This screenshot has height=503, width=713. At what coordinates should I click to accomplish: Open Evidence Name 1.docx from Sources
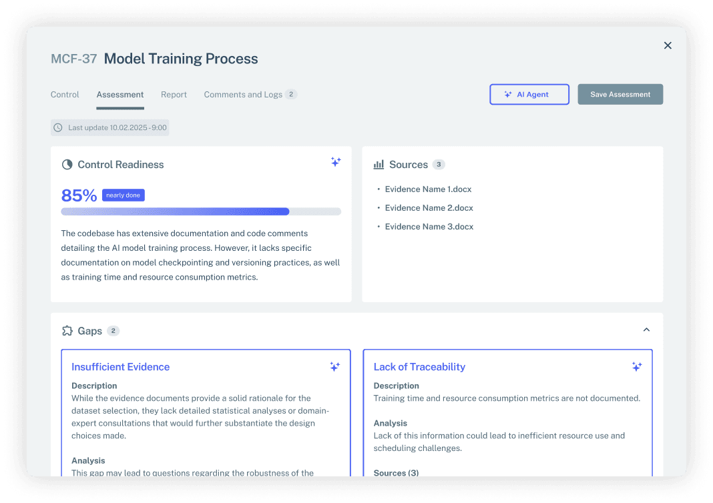click(x=428, y=189)
